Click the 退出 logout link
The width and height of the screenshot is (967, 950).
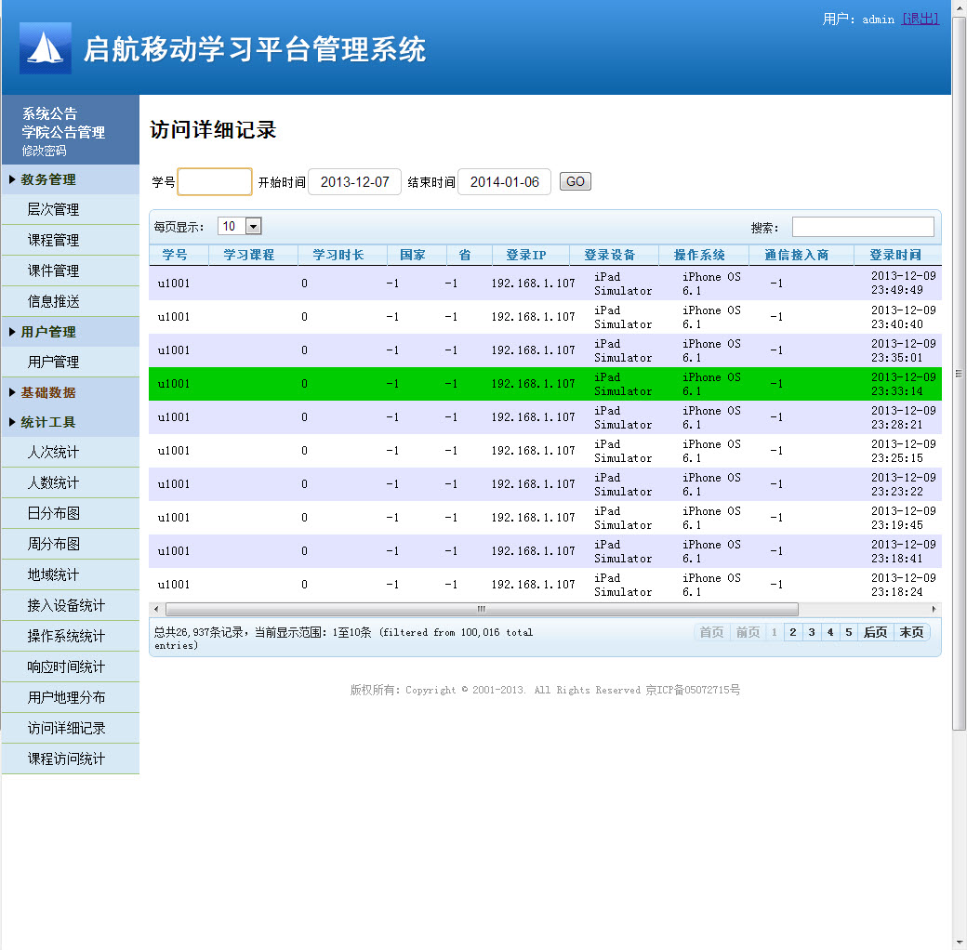pos(921,20)
